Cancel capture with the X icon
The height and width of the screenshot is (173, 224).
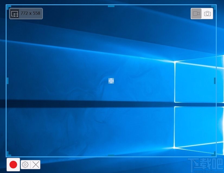click(x=36, y=165)
